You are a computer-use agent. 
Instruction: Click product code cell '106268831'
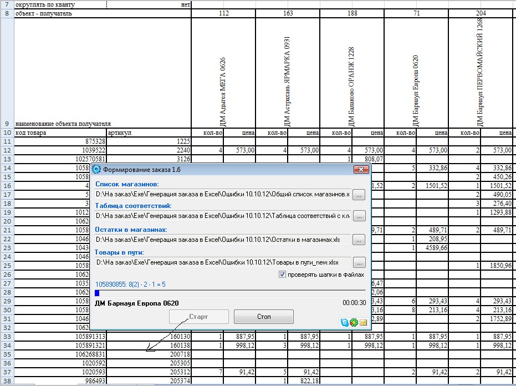tap(60, 355)
